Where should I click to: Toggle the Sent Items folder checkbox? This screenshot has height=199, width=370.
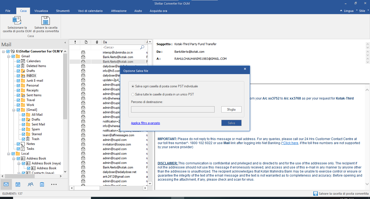click(x=18, y=95)
